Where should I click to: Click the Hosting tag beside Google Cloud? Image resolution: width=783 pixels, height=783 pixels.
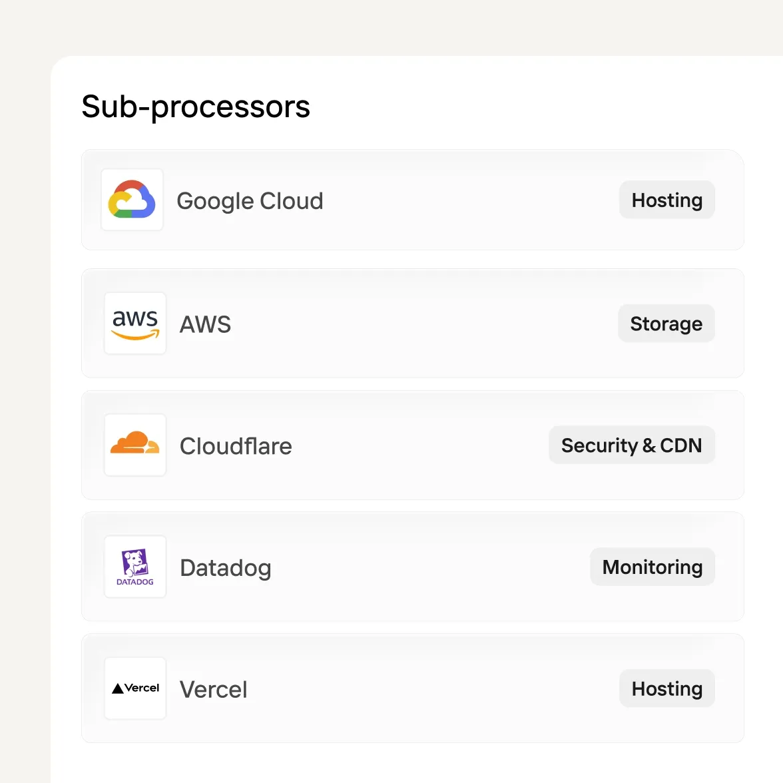pos(667,200)
